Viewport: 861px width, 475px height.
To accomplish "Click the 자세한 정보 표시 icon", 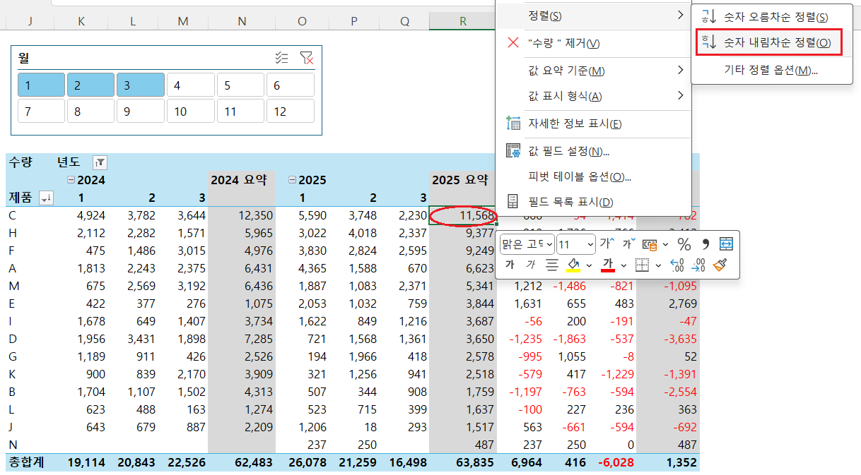I will coord(514,124).
